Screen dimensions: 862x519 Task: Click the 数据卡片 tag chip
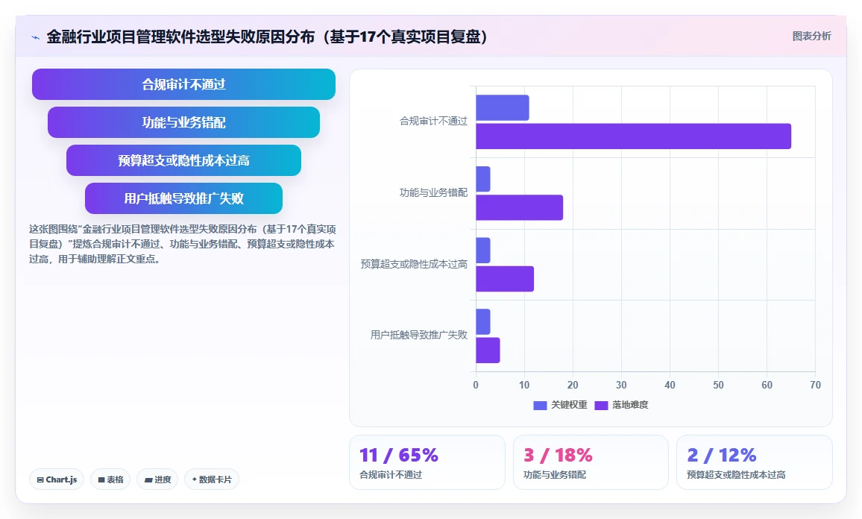212,479
